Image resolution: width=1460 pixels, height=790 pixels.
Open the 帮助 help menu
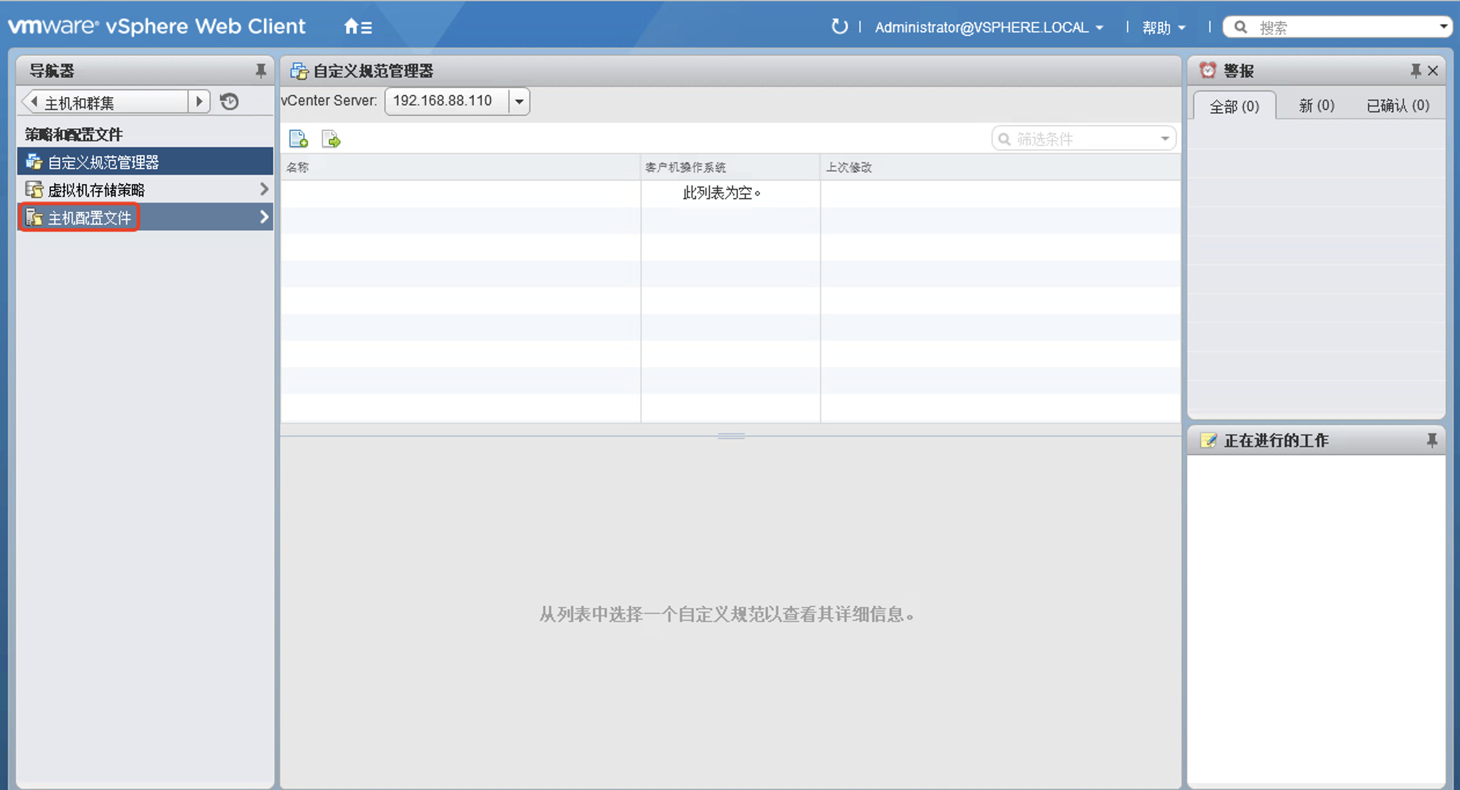[1164, 27]
